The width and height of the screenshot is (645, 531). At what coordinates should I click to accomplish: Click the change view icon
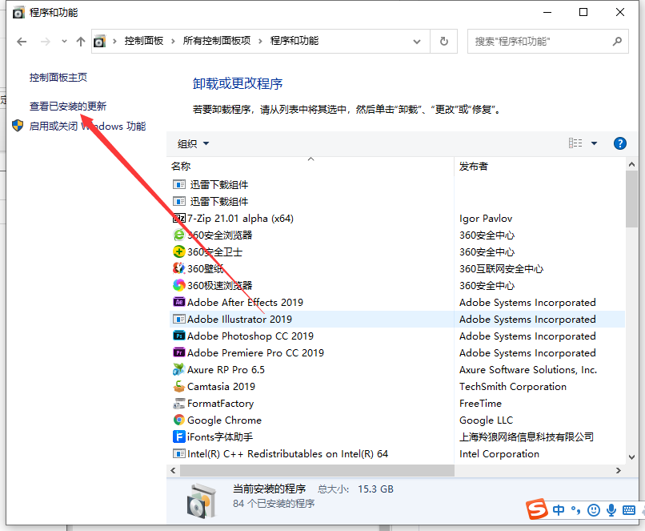575,143
